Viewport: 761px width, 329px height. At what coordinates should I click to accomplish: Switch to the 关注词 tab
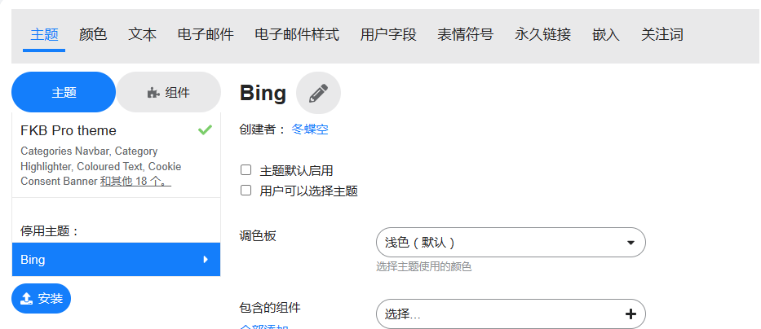[x=661, y=34]
